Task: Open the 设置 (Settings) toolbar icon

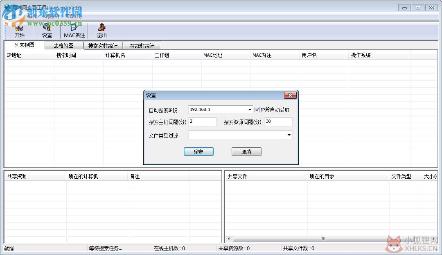Action: [47, 31]
